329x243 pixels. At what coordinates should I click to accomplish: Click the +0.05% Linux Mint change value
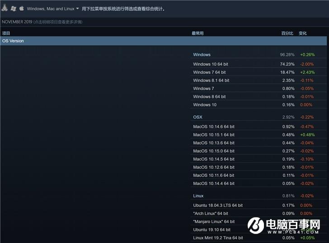pos(307,238)
